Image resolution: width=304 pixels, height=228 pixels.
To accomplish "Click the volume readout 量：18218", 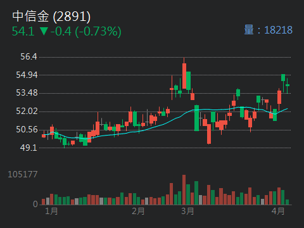I will (x=269, y=30).
